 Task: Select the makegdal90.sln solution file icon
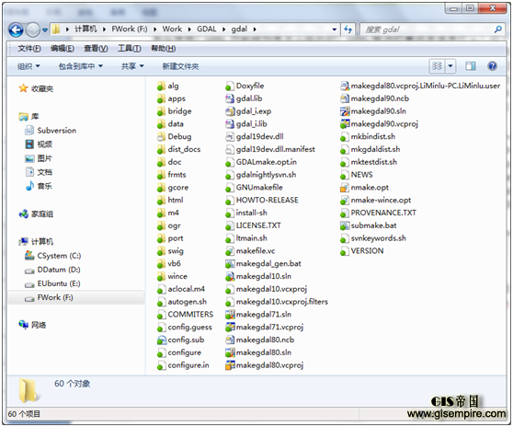point(345,111)
